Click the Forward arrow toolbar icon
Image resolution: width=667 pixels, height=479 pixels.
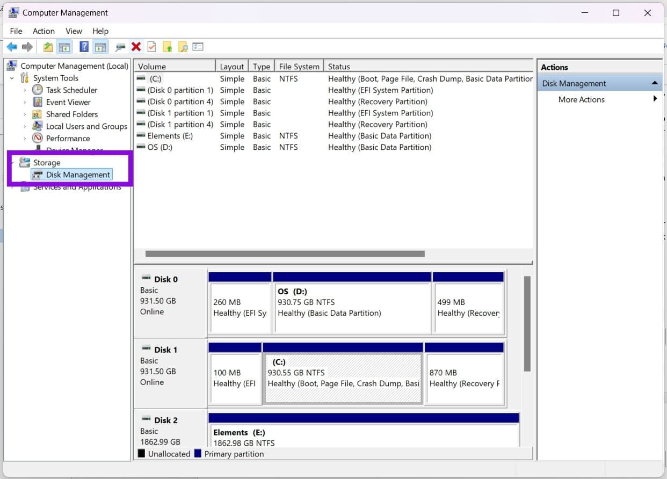27,47
